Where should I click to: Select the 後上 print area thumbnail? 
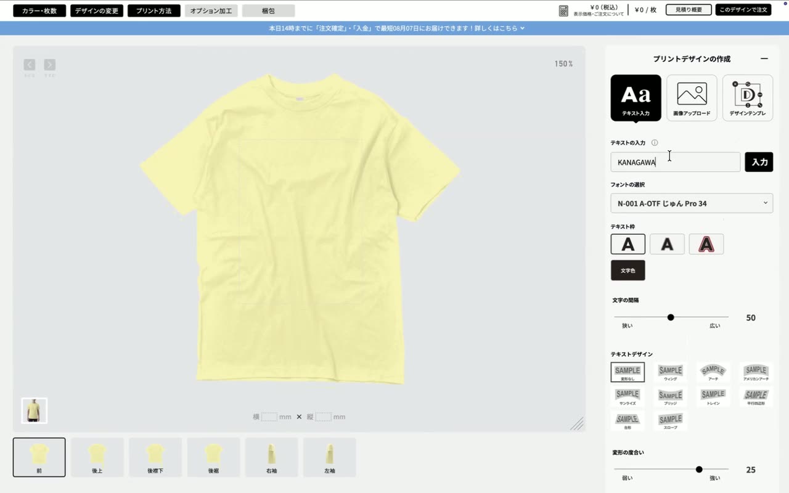[x=97, y=457]
